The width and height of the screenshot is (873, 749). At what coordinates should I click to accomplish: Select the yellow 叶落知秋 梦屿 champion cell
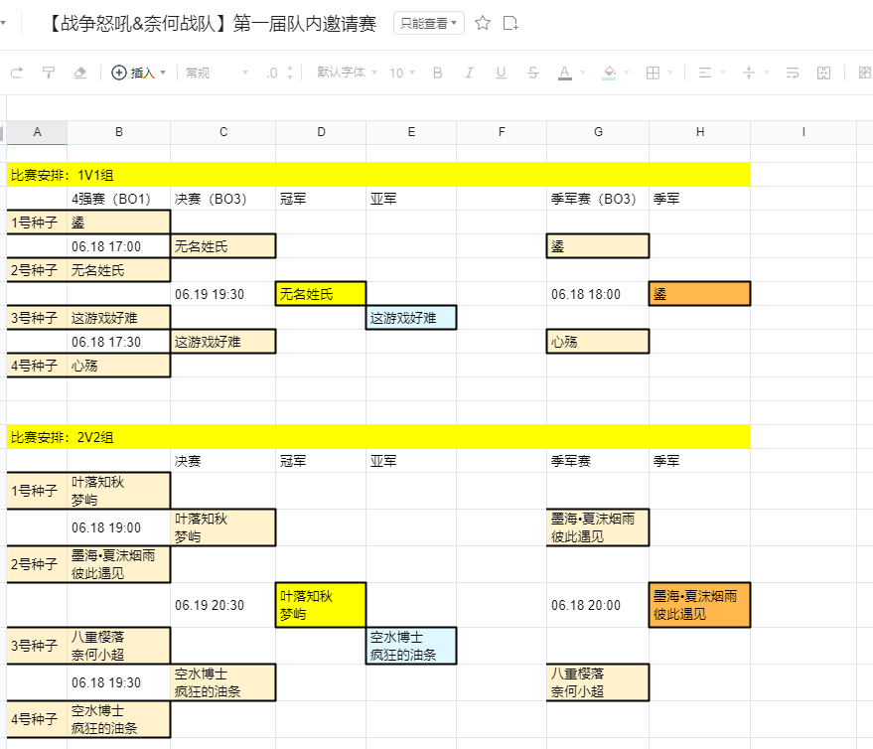coord(321,605)
